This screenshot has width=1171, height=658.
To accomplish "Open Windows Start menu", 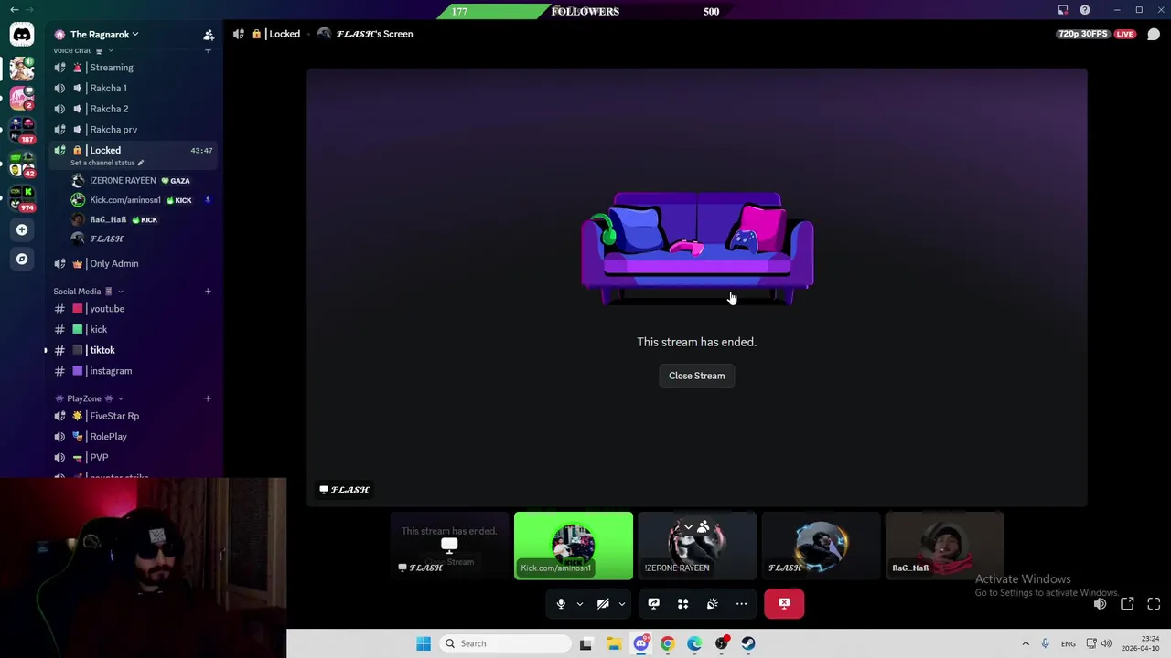I will (x=423, y=643).
